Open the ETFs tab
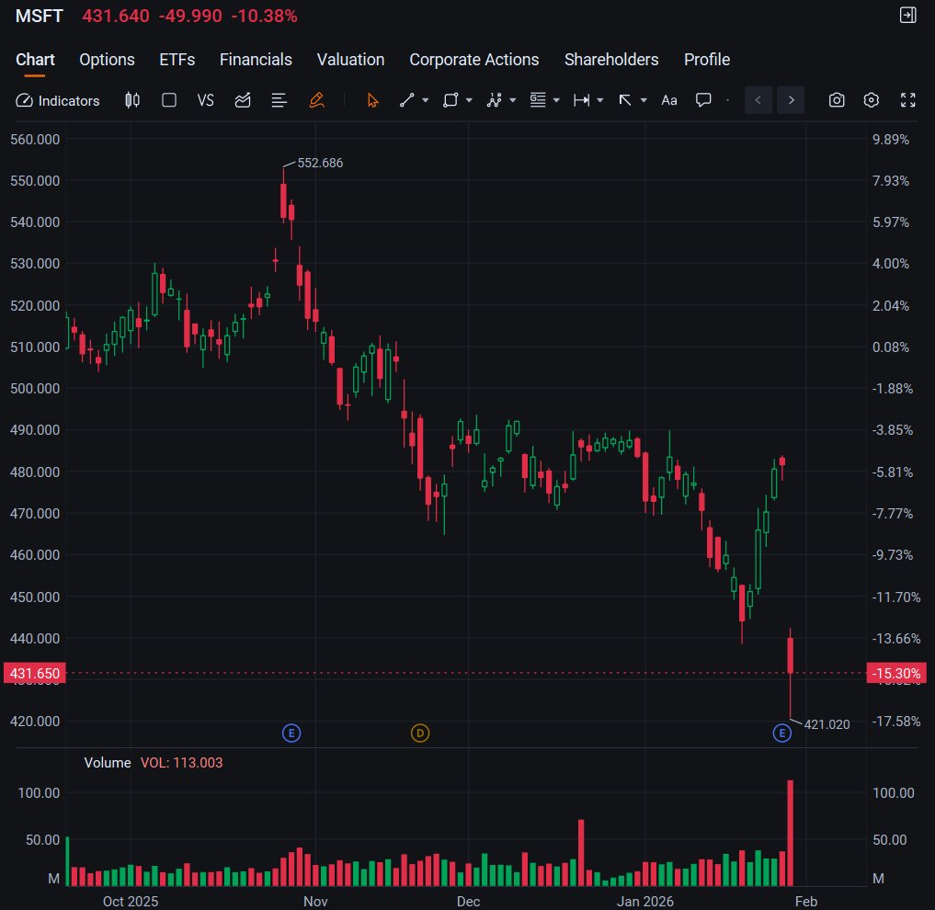The image size is (935, 910). pos(177,60)
